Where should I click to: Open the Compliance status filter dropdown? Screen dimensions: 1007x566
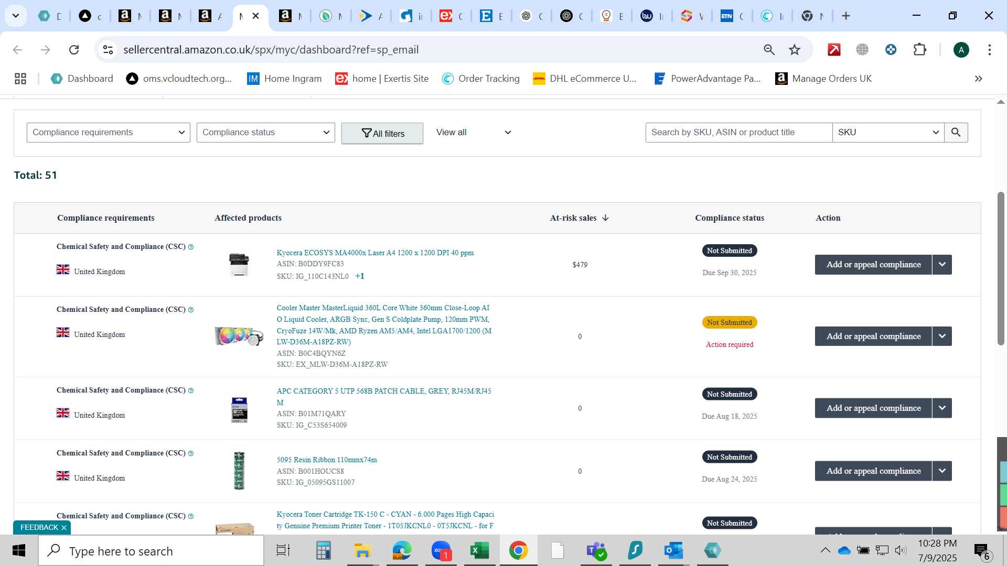[x=265, y=133]
